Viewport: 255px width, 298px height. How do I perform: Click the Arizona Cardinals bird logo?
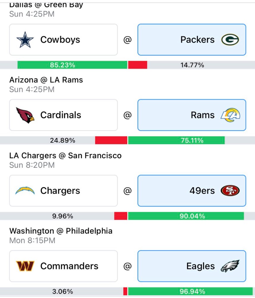point(25,115)
